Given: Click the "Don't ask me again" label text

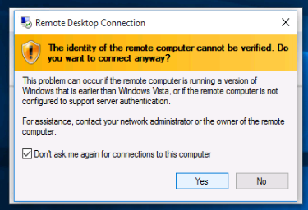Looking at the screenshot, I should click(x=122, y=155).
